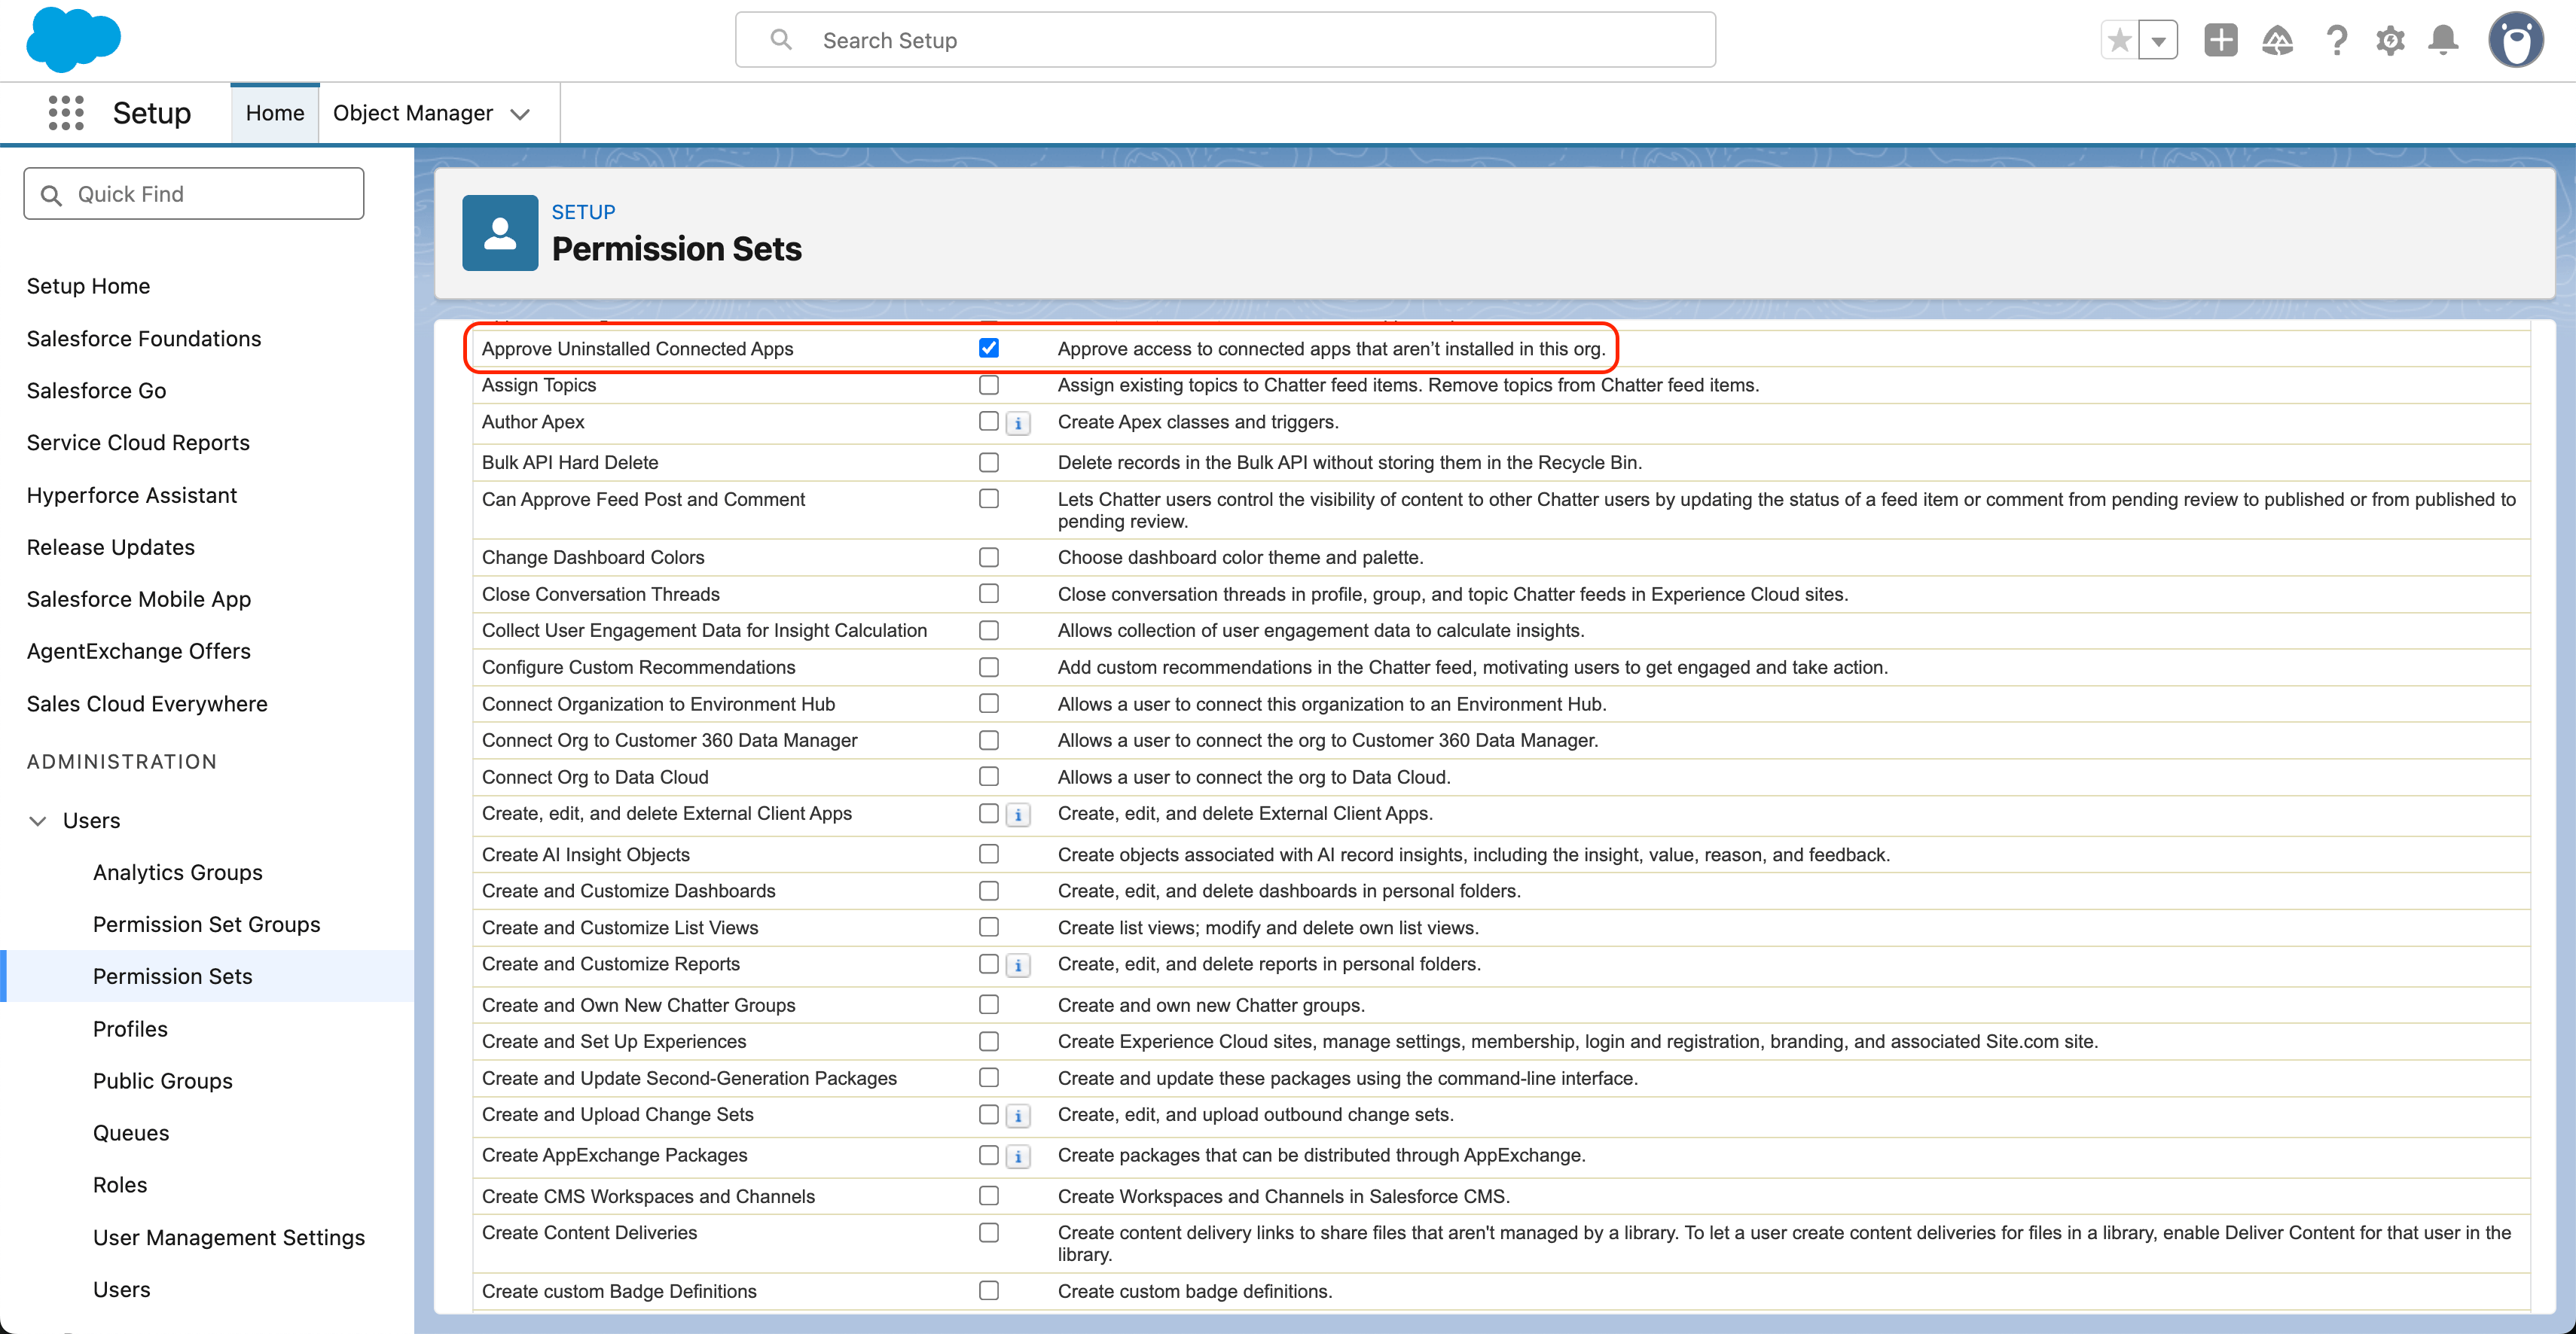This screenshot has width=2576, height=1334.
Task: Click info icon for Create and Upload Change Sets
Action: coord(1018,1116)
